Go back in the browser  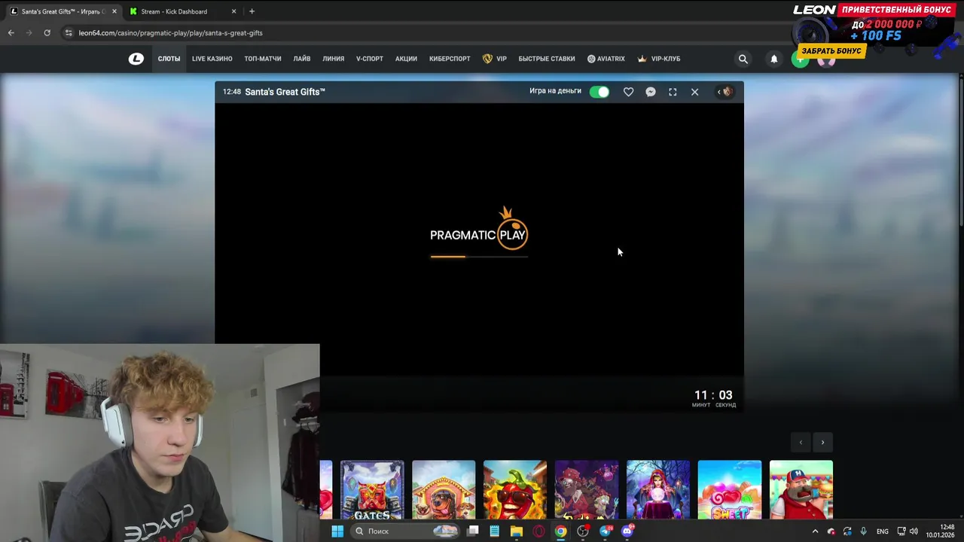11,33
